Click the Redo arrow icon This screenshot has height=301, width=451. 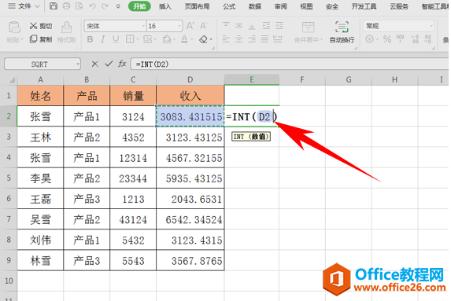(105, 6)
